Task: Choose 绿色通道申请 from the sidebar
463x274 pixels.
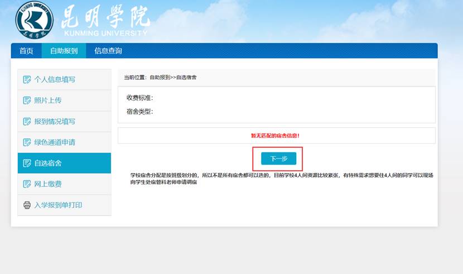Action: click(x=55, y=142)
